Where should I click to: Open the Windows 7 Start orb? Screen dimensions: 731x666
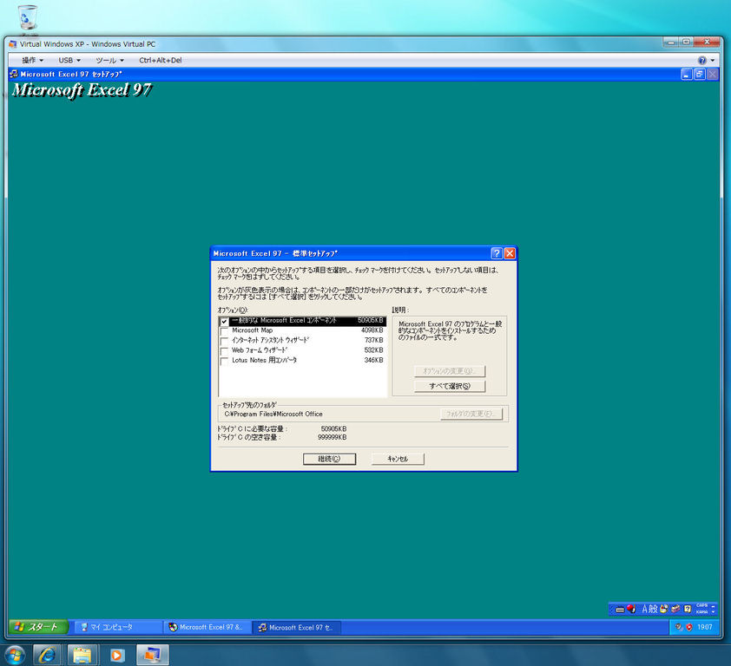[15, 656]
